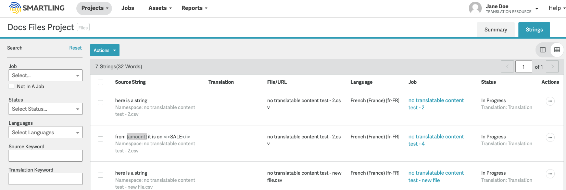Check the select-all box in table header
Screen dimensions: 566x190
coord(100,82)
